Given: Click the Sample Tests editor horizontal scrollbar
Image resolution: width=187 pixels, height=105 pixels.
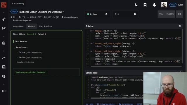Looking at the screenshot, I should (x=117, y=98).
